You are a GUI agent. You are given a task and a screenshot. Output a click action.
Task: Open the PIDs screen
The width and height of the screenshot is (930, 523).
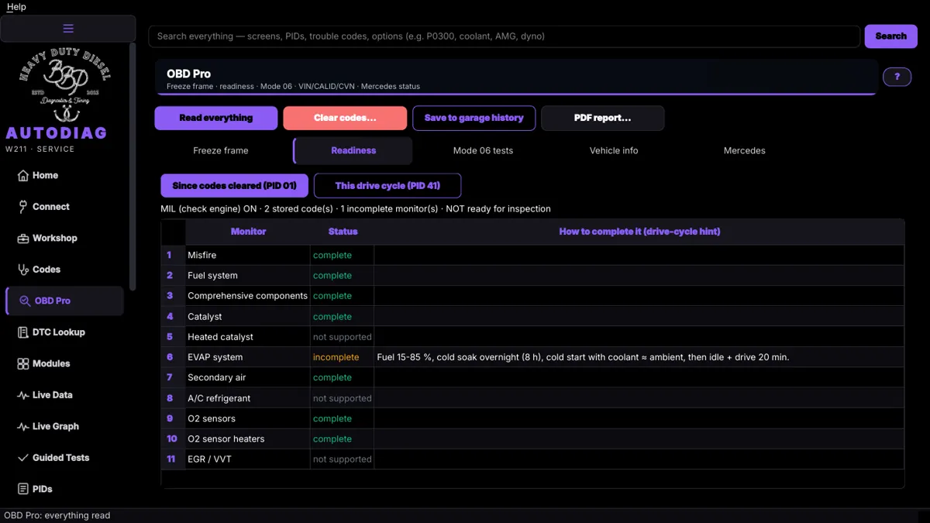point(64,489)
